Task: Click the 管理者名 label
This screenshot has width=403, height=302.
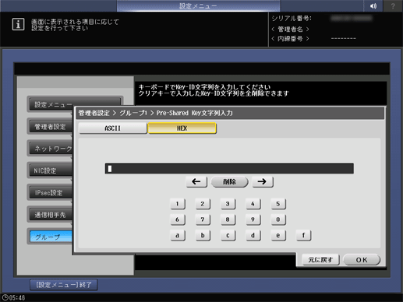Action: coord(290,29)
